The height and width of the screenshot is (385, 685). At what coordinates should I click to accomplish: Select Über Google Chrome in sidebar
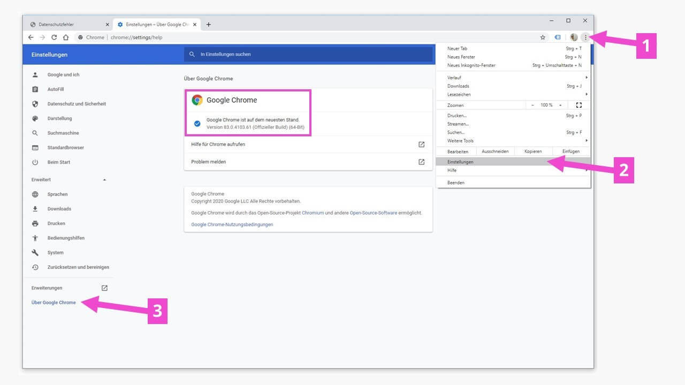54,303
